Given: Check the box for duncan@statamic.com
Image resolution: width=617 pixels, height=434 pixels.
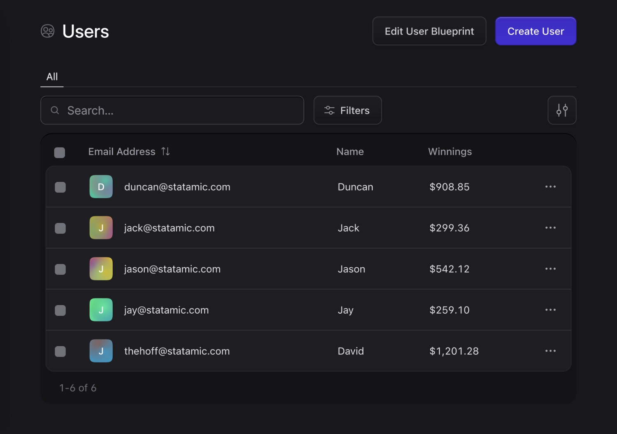Looking at the screenshot, I should (60, 187).
